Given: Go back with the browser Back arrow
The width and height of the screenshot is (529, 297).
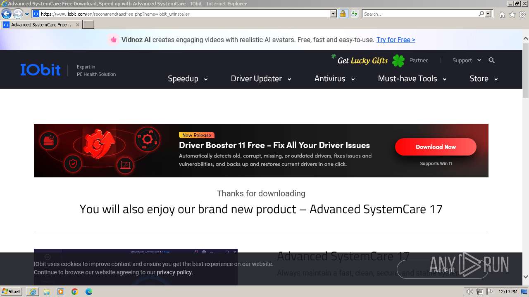Looking at the screenshot, I should coord(6,14).
